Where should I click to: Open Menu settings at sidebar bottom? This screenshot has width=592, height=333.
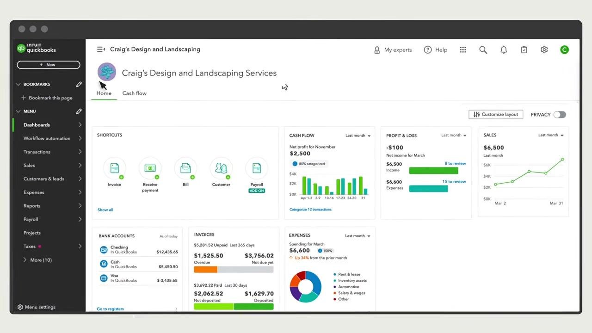[x=37, y=307]
